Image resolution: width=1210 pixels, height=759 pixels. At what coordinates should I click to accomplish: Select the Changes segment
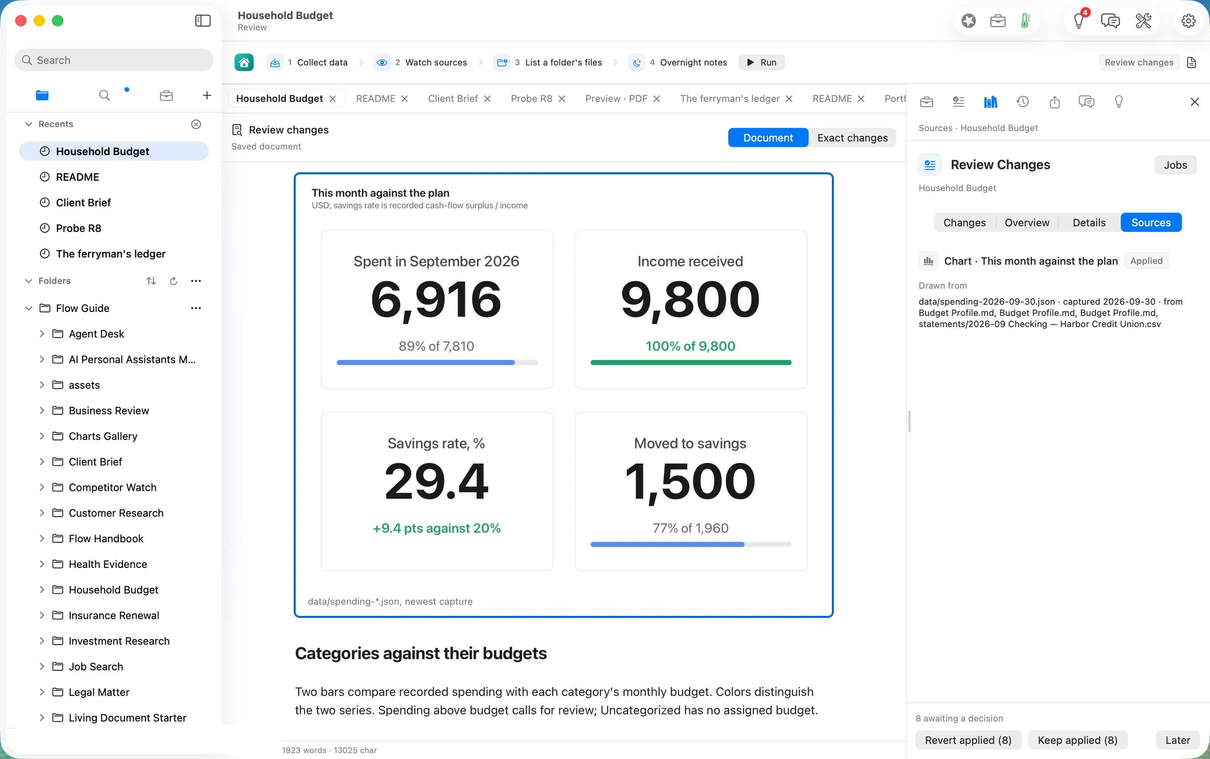coord(964,222)
